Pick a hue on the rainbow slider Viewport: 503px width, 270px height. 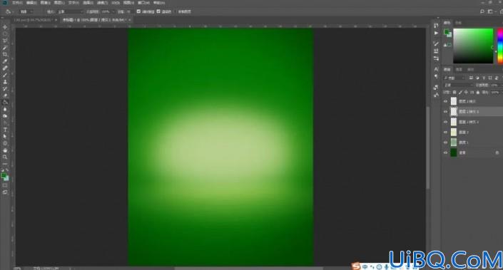(x=500, y=46)
